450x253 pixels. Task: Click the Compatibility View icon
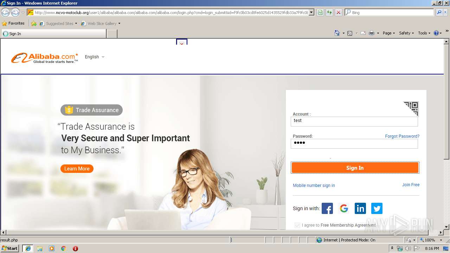pos(320,12)
